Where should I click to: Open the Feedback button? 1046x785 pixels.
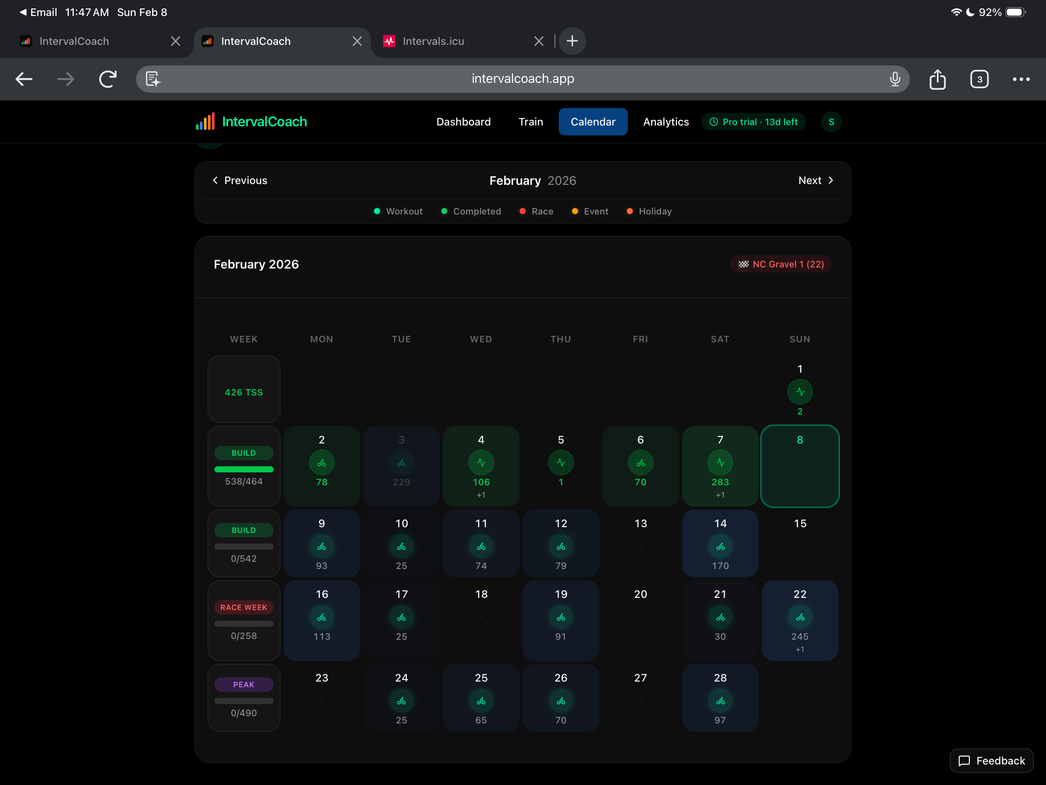pyautogui.click(x=991, y=760)
